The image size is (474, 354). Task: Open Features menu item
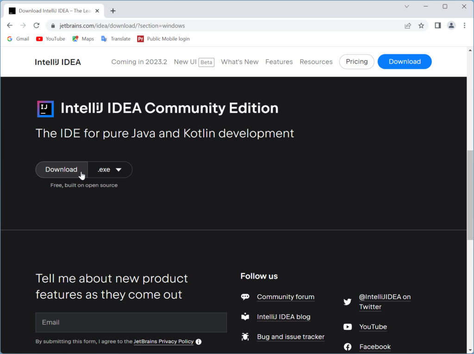click(279, 62)
